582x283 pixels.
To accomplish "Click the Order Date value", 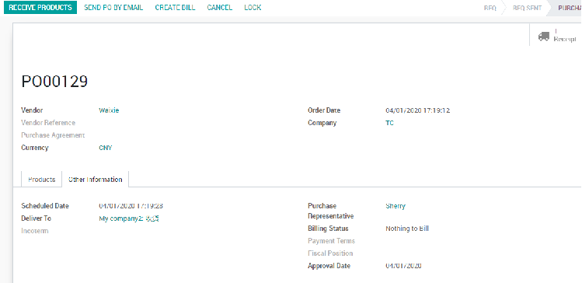I will [417, 110].
